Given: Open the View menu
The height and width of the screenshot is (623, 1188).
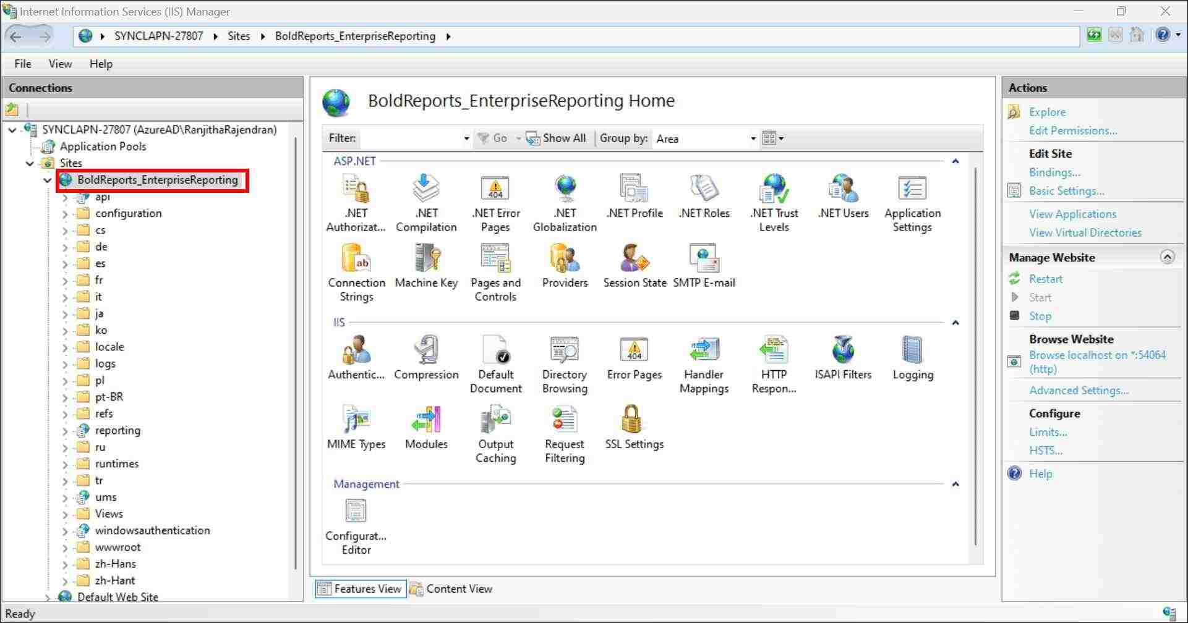Looking at the screenshot, I should [60, 64].
